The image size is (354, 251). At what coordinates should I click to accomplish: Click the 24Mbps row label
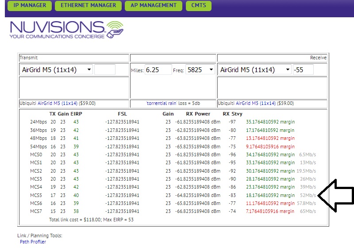point(38,122)
